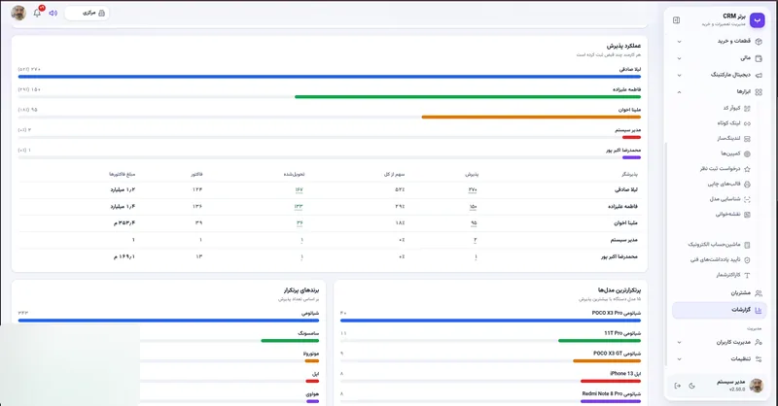Expand the تنظیمات chevron
The image size is (778, 406).
coord(679,359)
